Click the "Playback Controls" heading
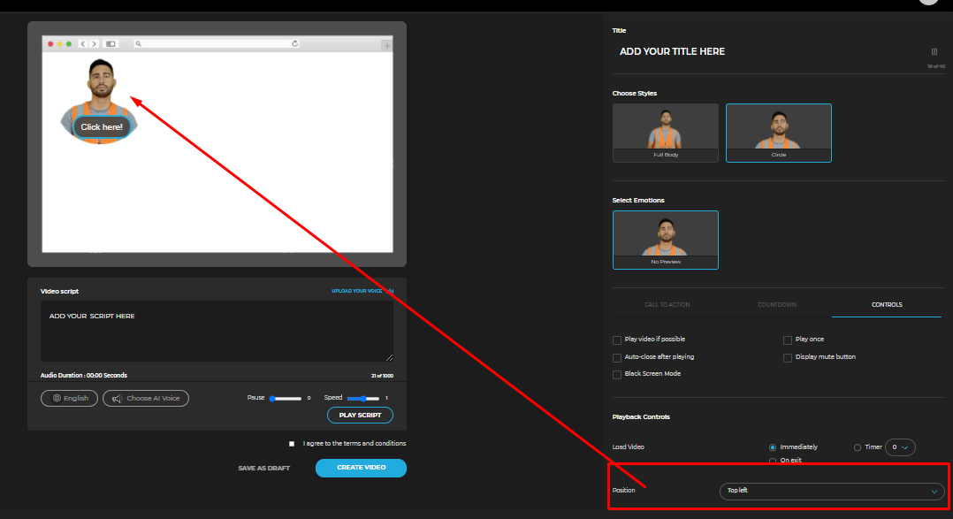The width and height of the screenshot is (953, 519). point(641,417)
